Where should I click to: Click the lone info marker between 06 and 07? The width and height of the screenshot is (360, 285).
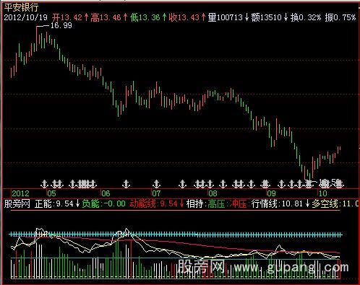[126, 184]
